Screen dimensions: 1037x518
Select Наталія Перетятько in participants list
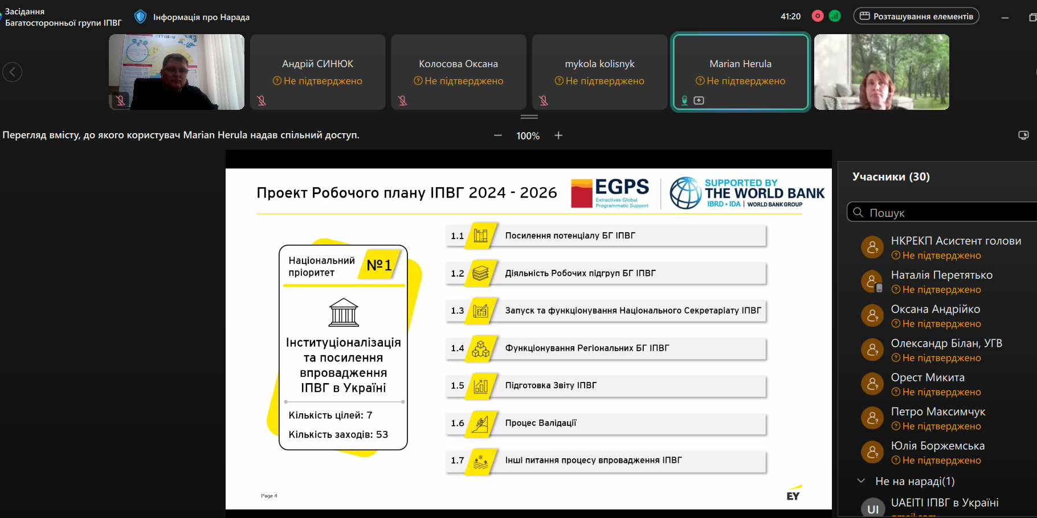(x=941, y=275)
